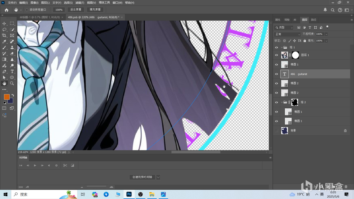Select the Horizontal Type tool
Image resolution: width=354 pixels, height=199 pixels.
click(12, 72)
